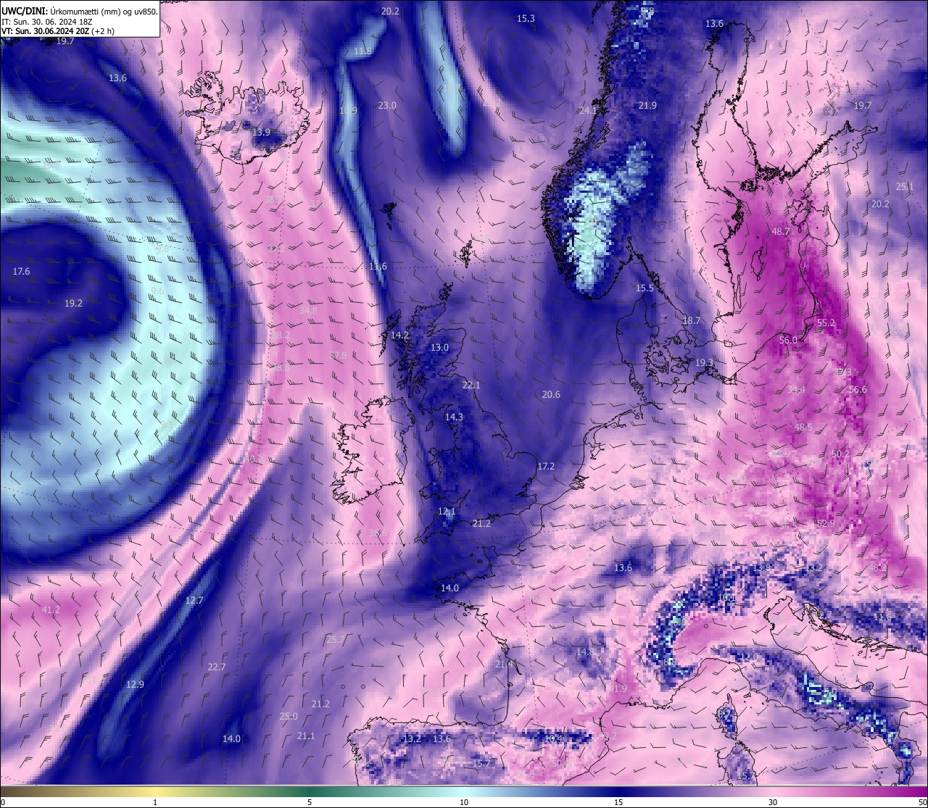This screenshot has height=808, width=928.
Task: Click the 19.3 value label
Action: click(x=704, y=362)
